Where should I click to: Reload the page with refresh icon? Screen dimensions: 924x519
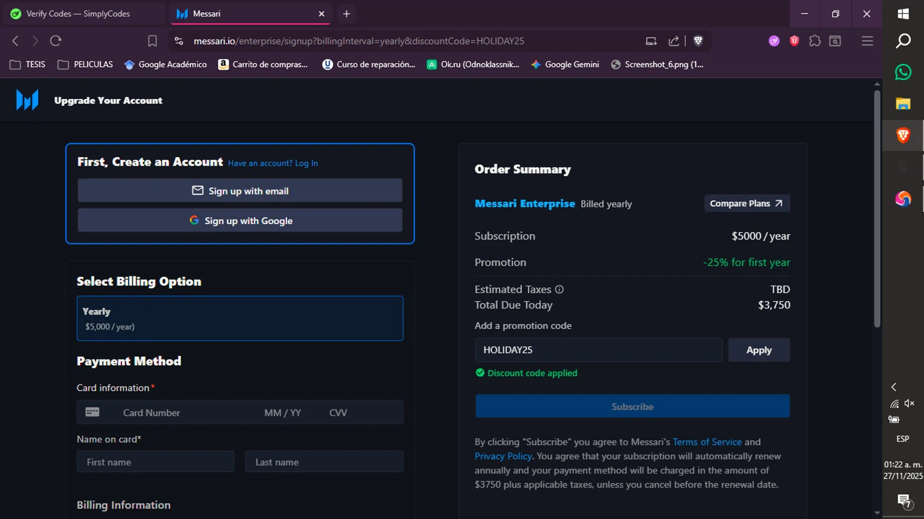pos(55,41)
